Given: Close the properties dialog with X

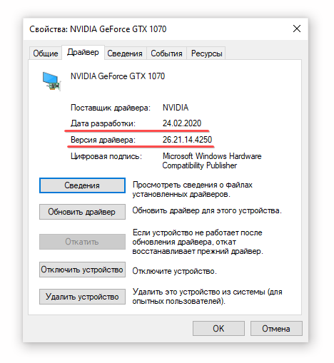Looking at the screenshot, I should [x=297, y=29].
